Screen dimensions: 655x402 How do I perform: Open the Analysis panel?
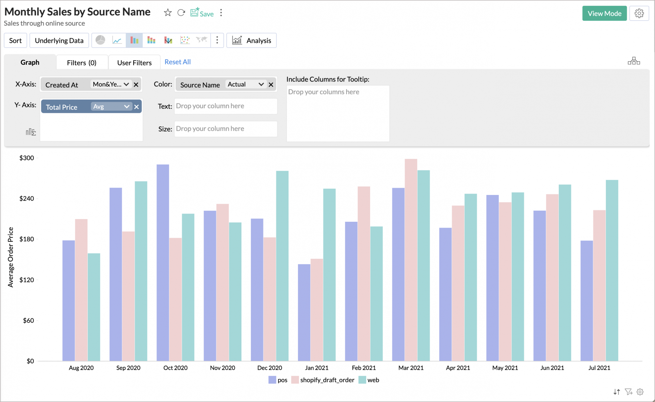pyautogui.click(x=252, y=40)
